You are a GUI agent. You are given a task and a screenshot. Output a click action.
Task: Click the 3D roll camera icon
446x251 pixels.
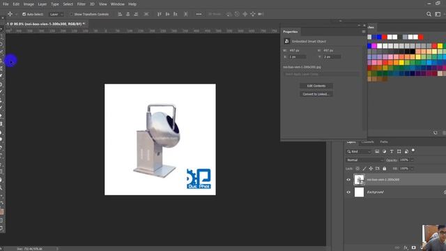click(237, 14)
